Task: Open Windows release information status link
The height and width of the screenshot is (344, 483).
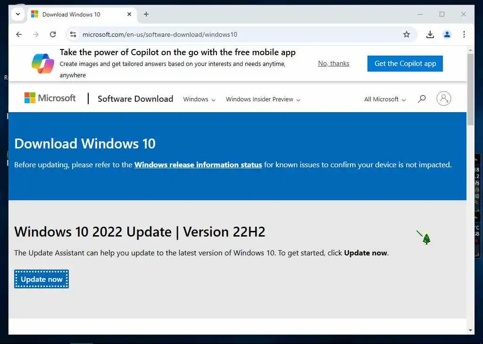Action: [198, 164]
